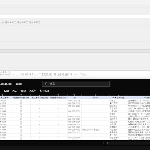Click the email header cell
This screenshot has width=150, height=150.
(x=95, y=97)
